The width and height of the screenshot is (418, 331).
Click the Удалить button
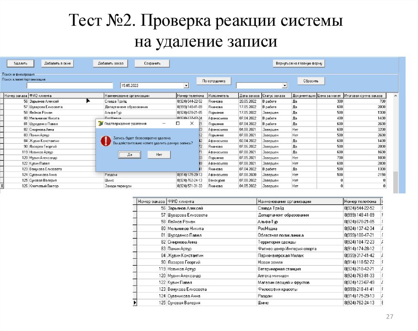point(20,63)
